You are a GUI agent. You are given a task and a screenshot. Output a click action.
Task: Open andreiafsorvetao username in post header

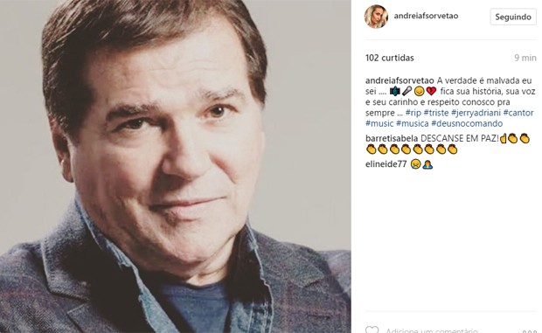(x=426, y=16)
